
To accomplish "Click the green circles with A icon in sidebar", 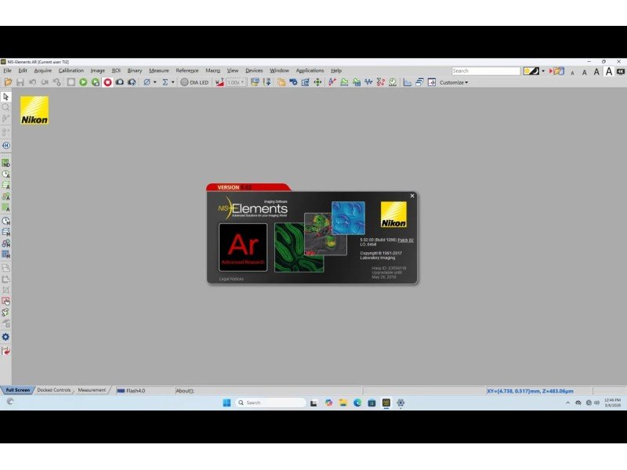I will pos(5,197).
